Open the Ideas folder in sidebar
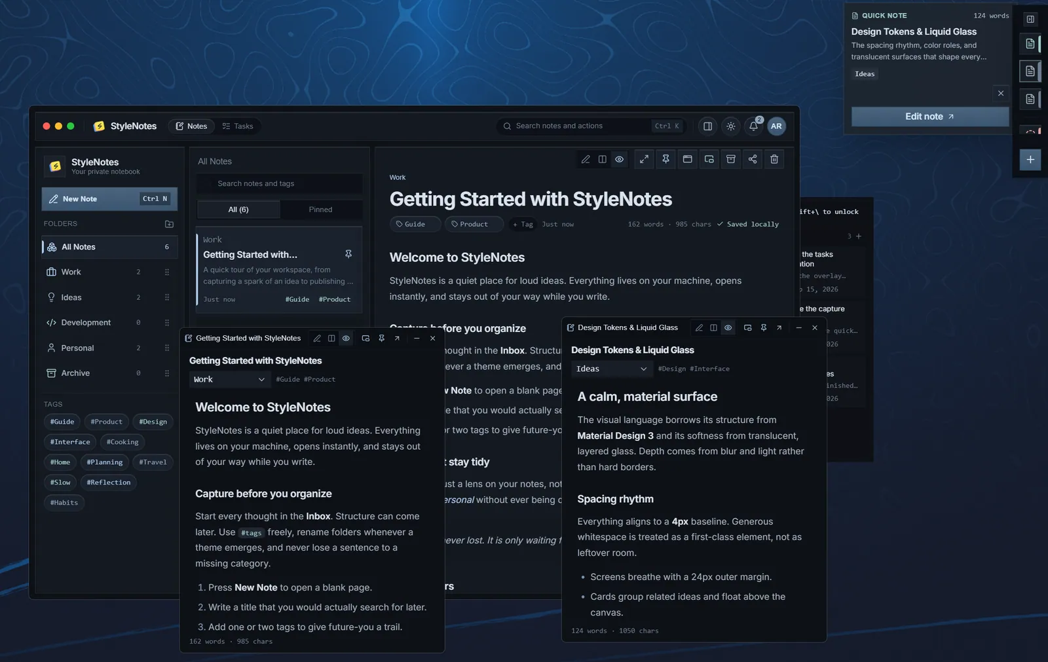The height and width of the screenshot is (662, 1048). click(x=109, y=297)
